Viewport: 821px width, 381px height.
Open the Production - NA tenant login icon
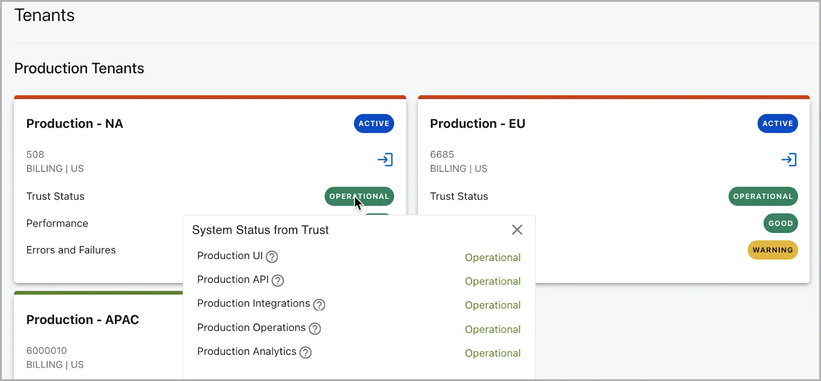point(385,159)
